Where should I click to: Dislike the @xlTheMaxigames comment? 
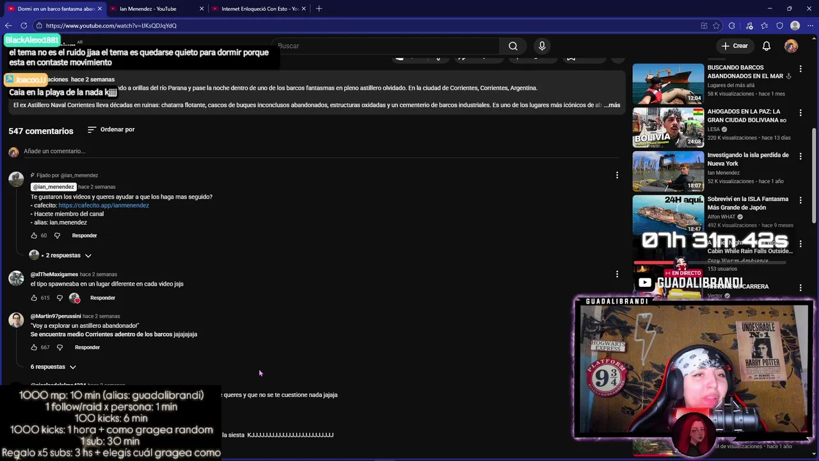(60, 298)
